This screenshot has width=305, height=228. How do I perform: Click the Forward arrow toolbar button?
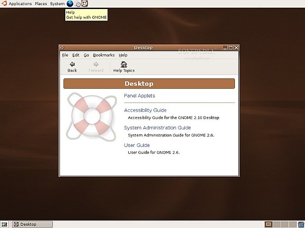96,67
